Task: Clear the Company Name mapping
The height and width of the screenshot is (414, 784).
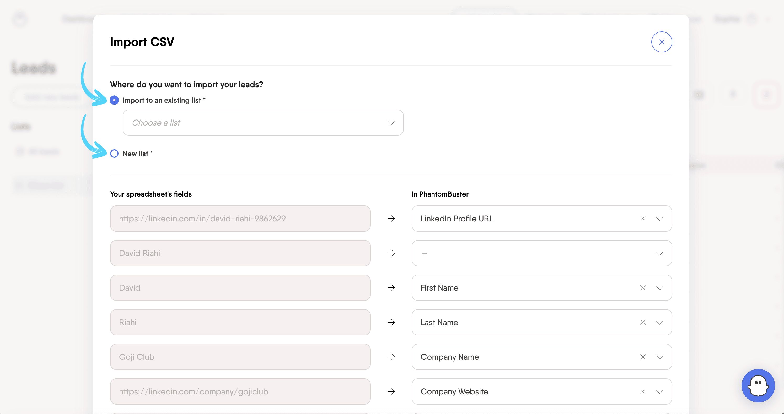Action: click(643, 357)
